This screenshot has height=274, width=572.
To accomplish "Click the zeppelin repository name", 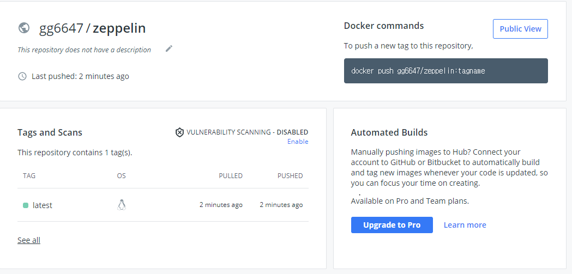I will tap(119, 28).
